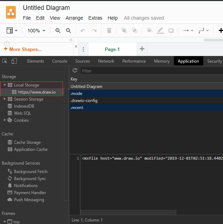Click the delete trash icon
This screenshot has width=223, height=224.
[109, 31]
